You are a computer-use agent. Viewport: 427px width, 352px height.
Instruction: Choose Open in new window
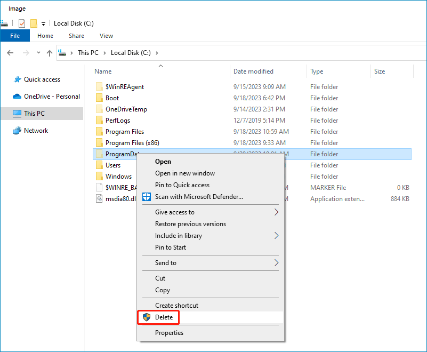click(x=210, y=173)
